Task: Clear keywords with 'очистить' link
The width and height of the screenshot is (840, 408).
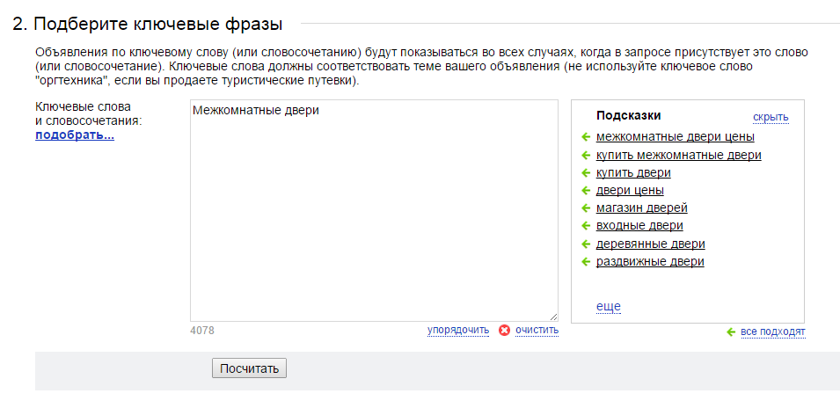Action: pyautogui.click(x=537, y=330)
